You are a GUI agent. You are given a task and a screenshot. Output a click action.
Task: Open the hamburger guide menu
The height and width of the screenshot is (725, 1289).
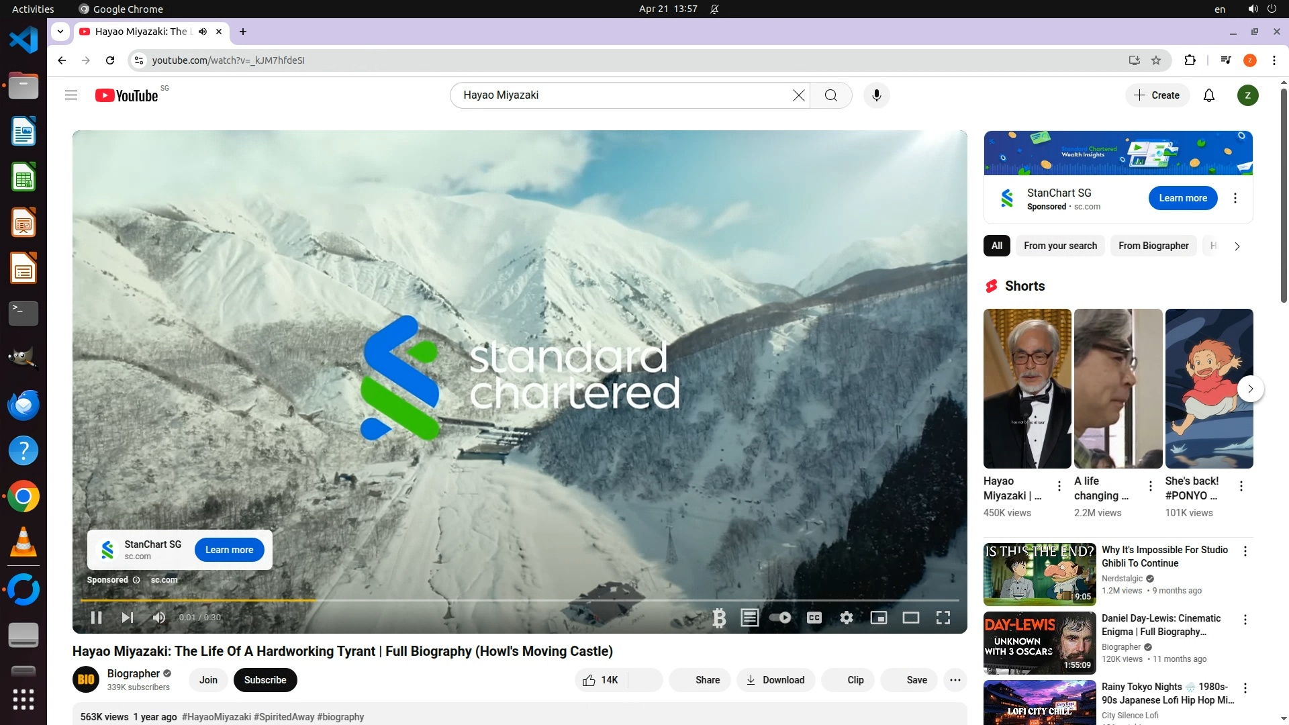(71, 95)
